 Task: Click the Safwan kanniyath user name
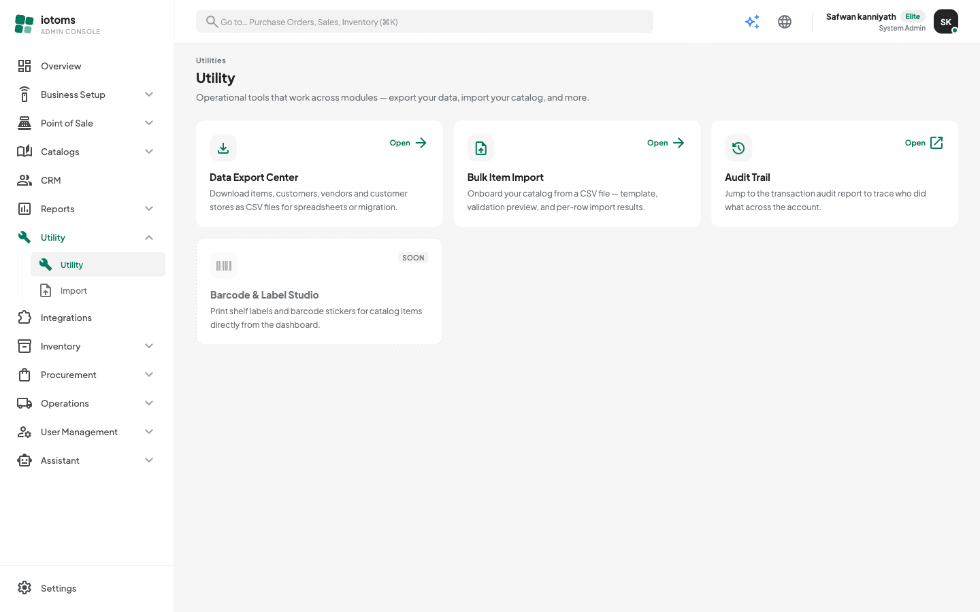coord(861,16)
